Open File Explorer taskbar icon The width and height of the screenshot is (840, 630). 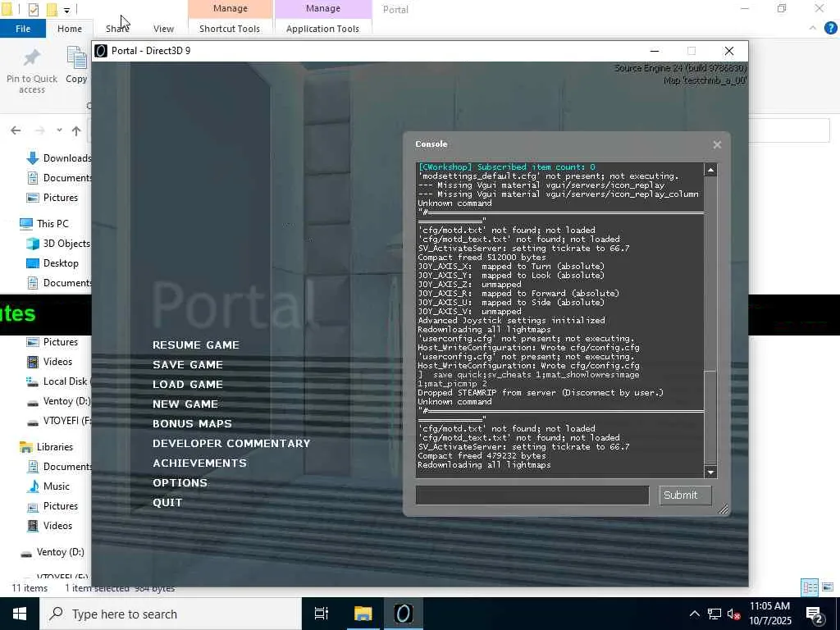pos(363,614)
